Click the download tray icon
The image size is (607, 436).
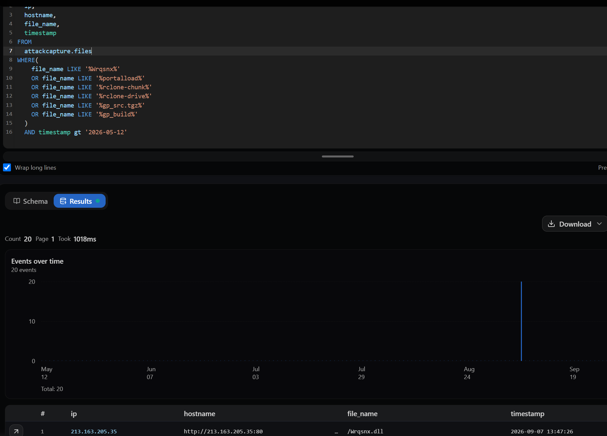(x=551, y=224)
